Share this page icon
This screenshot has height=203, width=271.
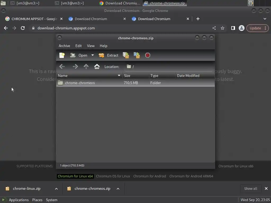tap(214, 28)
